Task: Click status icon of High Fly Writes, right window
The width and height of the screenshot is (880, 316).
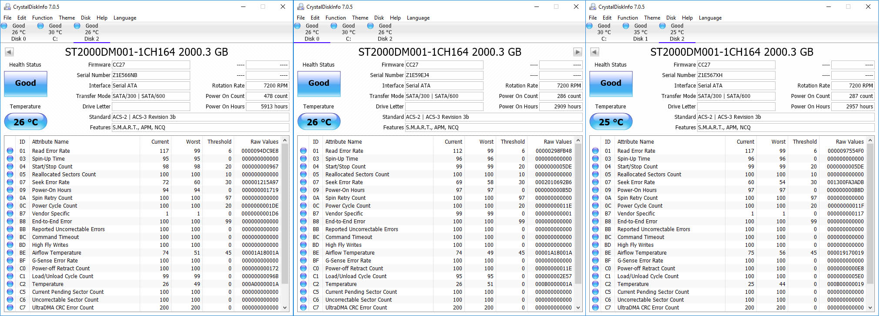Action: pos(595,245)
